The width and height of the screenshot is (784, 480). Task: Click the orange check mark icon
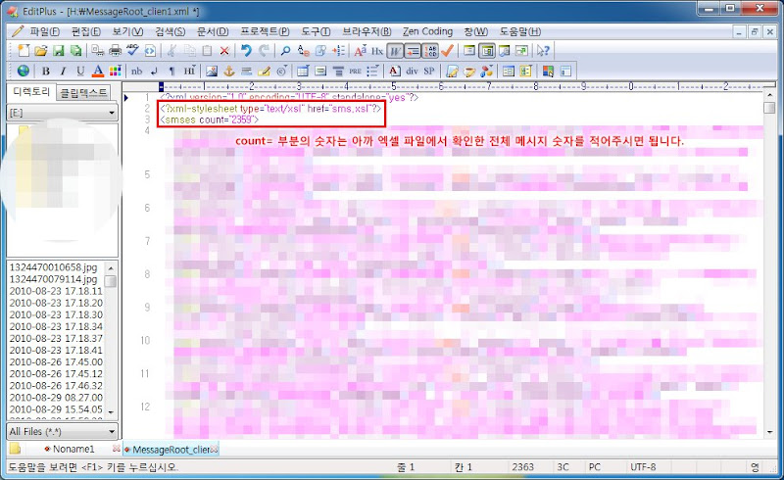coord(447,51)
